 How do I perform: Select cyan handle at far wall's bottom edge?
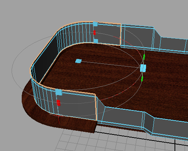pos(96,41)
